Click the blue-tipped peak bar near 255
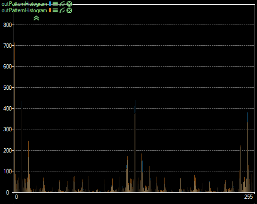The width and height of the screenshot is (257, 204). tap(247, 153)
